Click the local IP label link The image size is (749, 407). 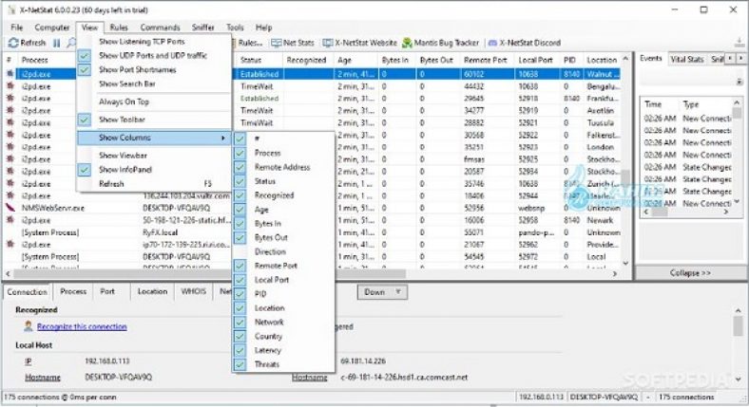(x=29, y=361)
